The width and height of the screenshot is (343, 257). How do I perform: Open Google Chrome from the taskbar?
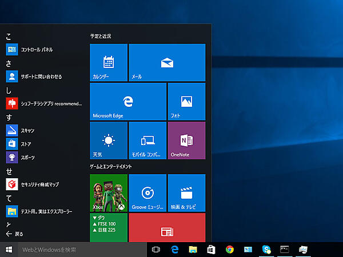(x=230, y=250)
